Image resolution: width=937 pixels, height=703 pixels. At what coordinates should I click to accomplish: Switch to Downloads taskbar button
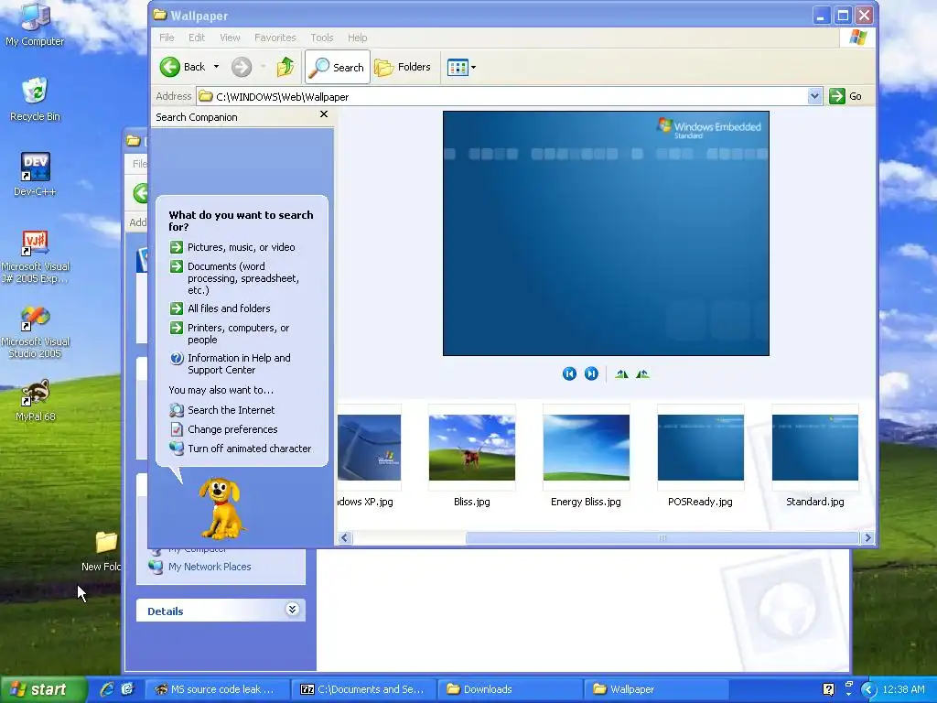click(x=509, y=689)
